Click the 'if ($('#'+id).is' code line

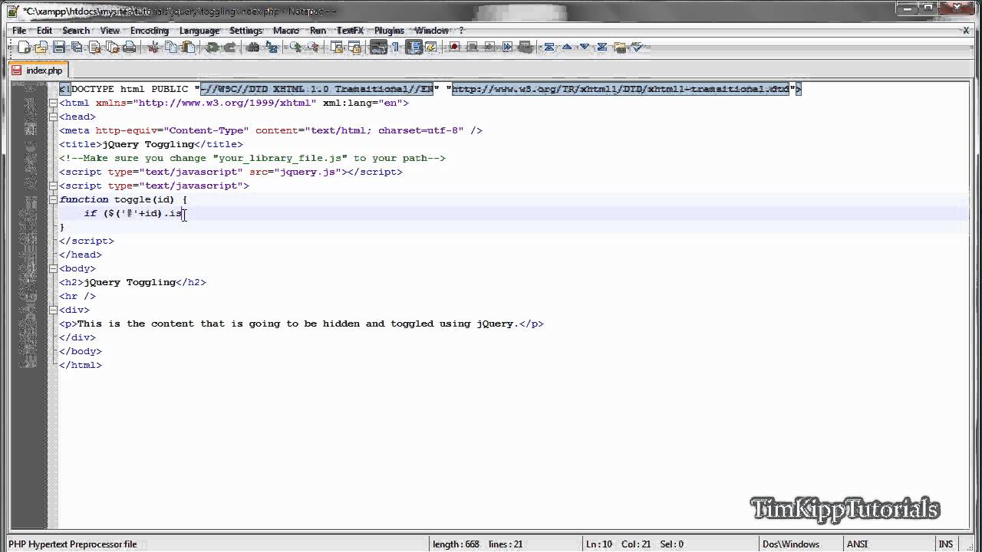point(133,213)
